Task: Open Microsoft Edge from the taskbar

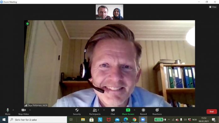Action: click(x=126, y=120)
